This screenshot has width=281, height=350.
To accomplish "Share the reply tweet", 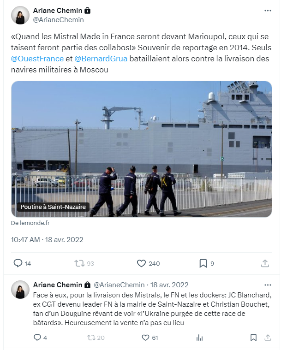I will 267,338.
